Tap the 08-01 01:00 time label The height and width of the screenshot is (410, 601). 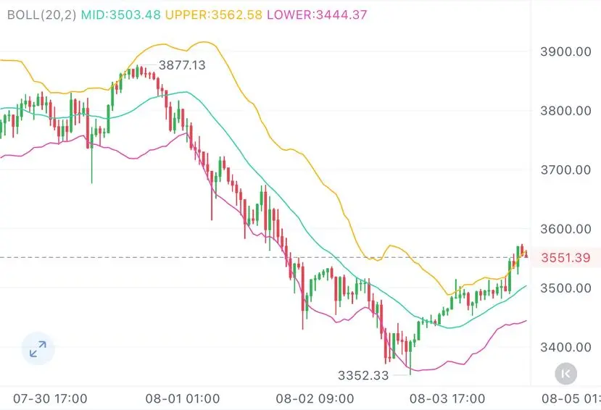coord(183,398)
